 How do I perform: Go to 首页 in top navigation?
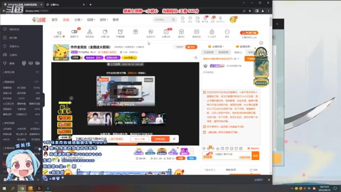(55, 20)
